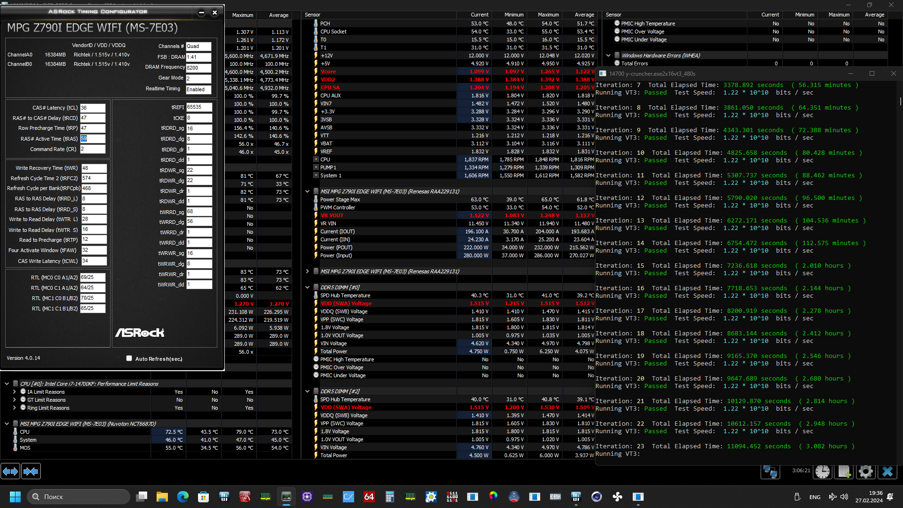
Task: Open the red 64 AIDA64 taskbar icon
Action: click(x=369, y=497)
